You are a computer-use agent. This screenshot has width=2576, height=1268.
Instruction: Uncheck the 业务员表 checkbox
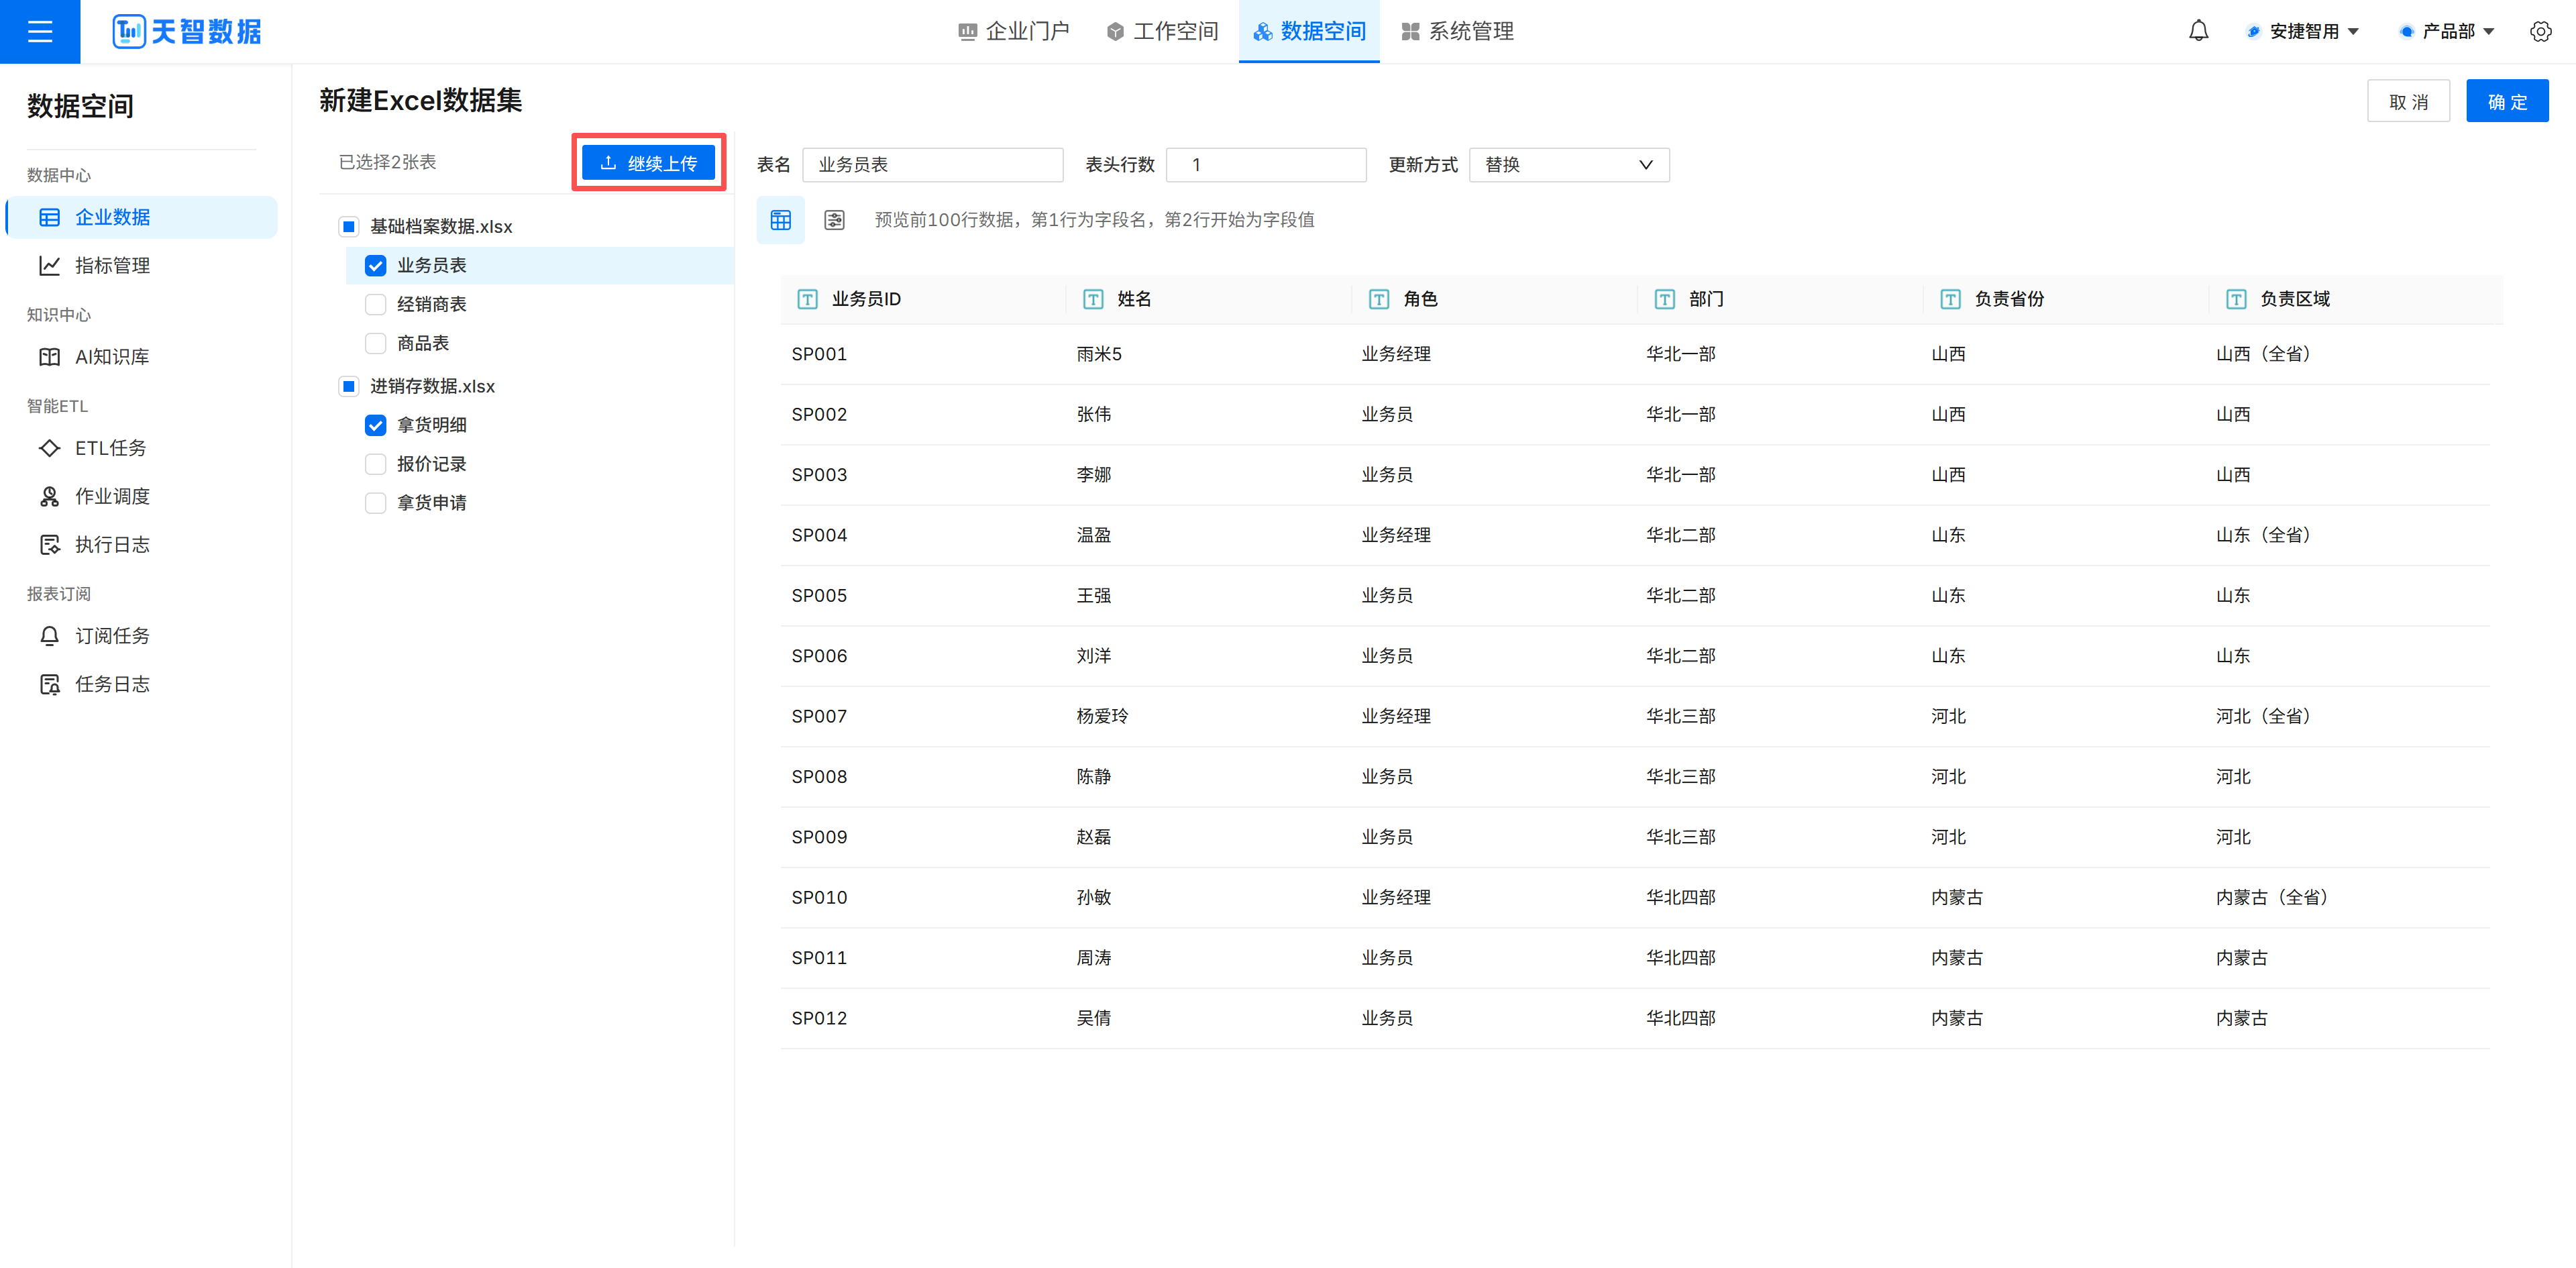pyautogui.click(x=375, y=265)
